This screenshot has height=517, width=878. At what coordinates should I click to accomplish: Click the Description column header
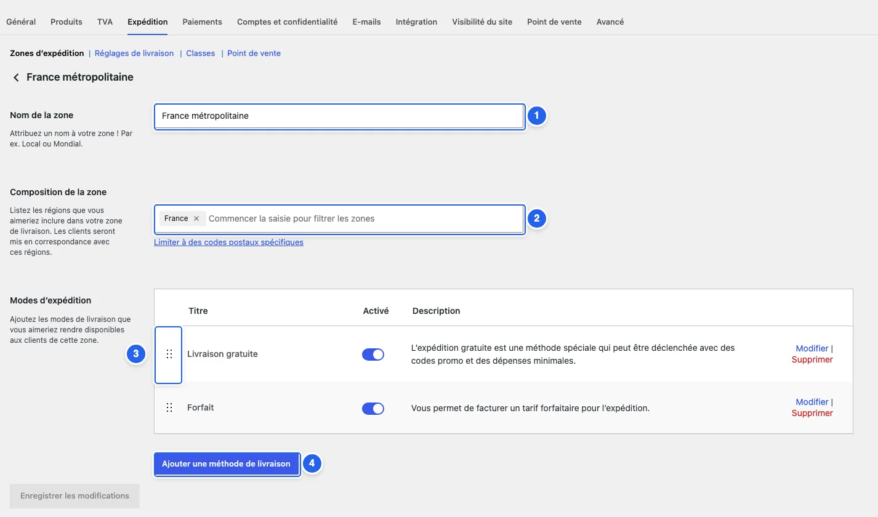point(437,311)
